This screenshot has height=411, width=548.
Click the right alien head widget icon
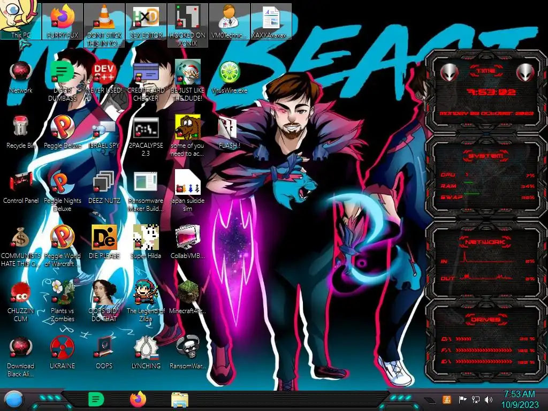(526, 72)
